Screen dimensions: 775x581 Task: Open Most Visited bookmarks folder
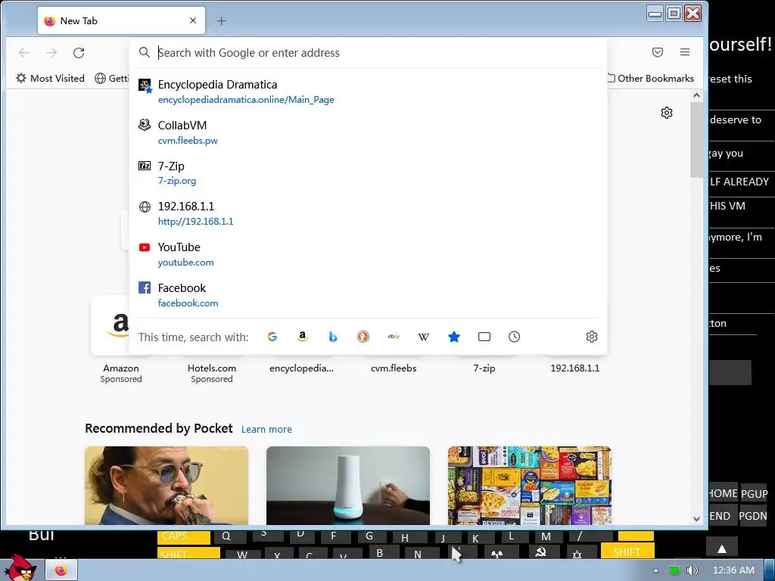click(51, 78)
